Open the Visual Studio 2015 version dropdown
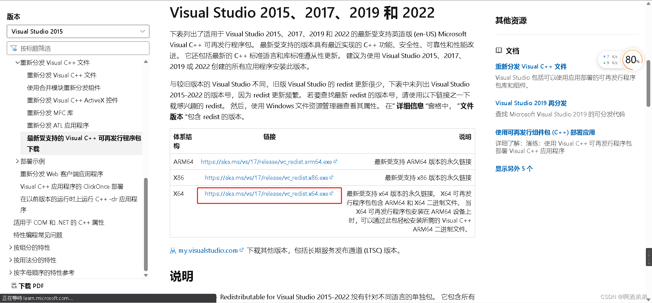652x303 pixels. point(78,31)
